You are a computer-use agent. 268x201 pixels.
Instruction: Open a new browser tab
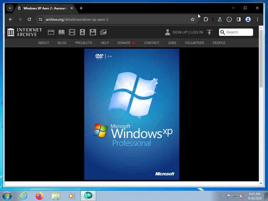(x=81, y=8)
